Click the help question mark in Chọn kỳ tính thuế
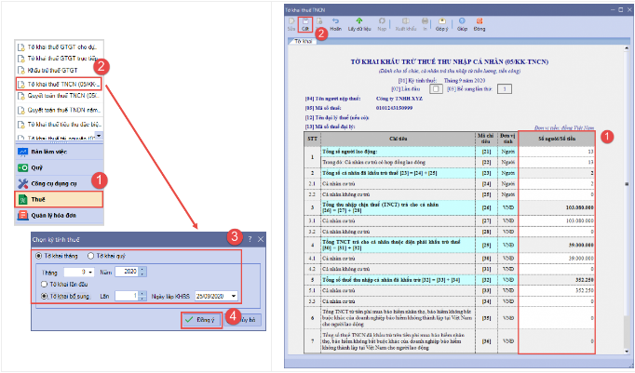The width and height of the screenshot is (635, 373). point(250,239)
